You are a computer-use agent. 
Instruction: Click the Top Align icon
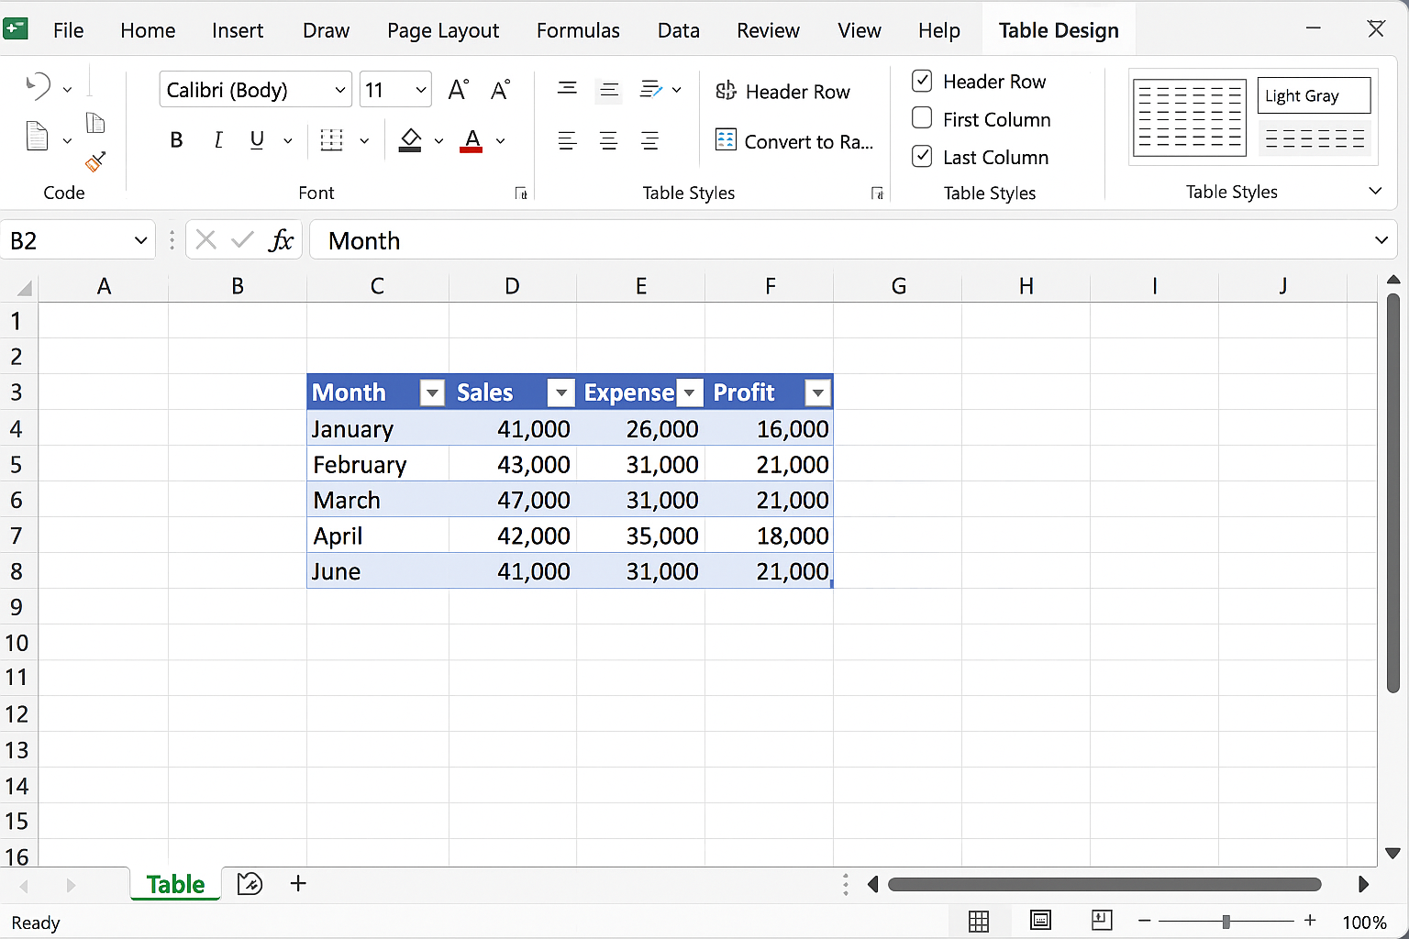[x=567, y=90]
